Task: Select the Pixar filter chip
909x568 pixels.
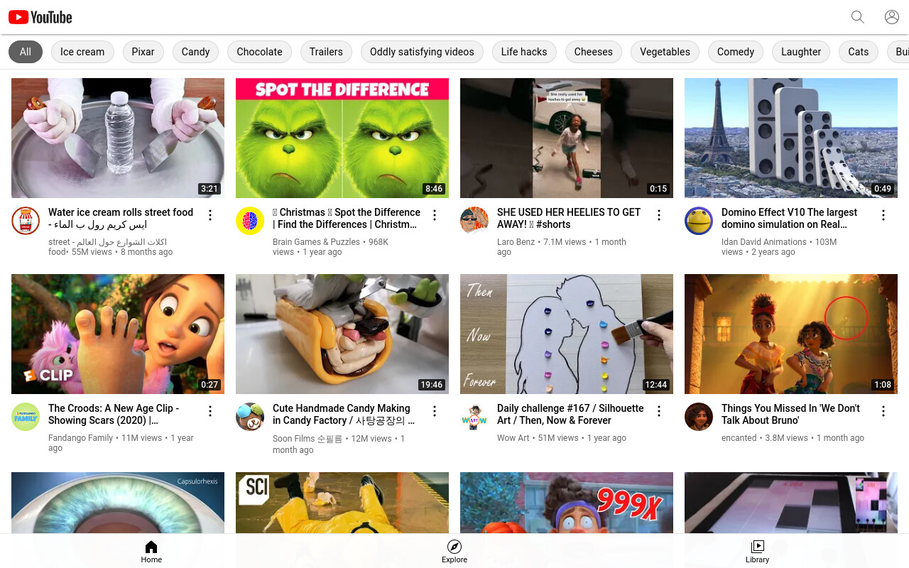Action: coord(143,52)
